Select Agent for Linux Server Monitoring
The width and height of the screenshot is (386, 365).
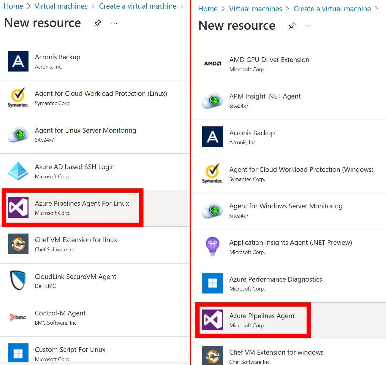click(x=86, y=130)
